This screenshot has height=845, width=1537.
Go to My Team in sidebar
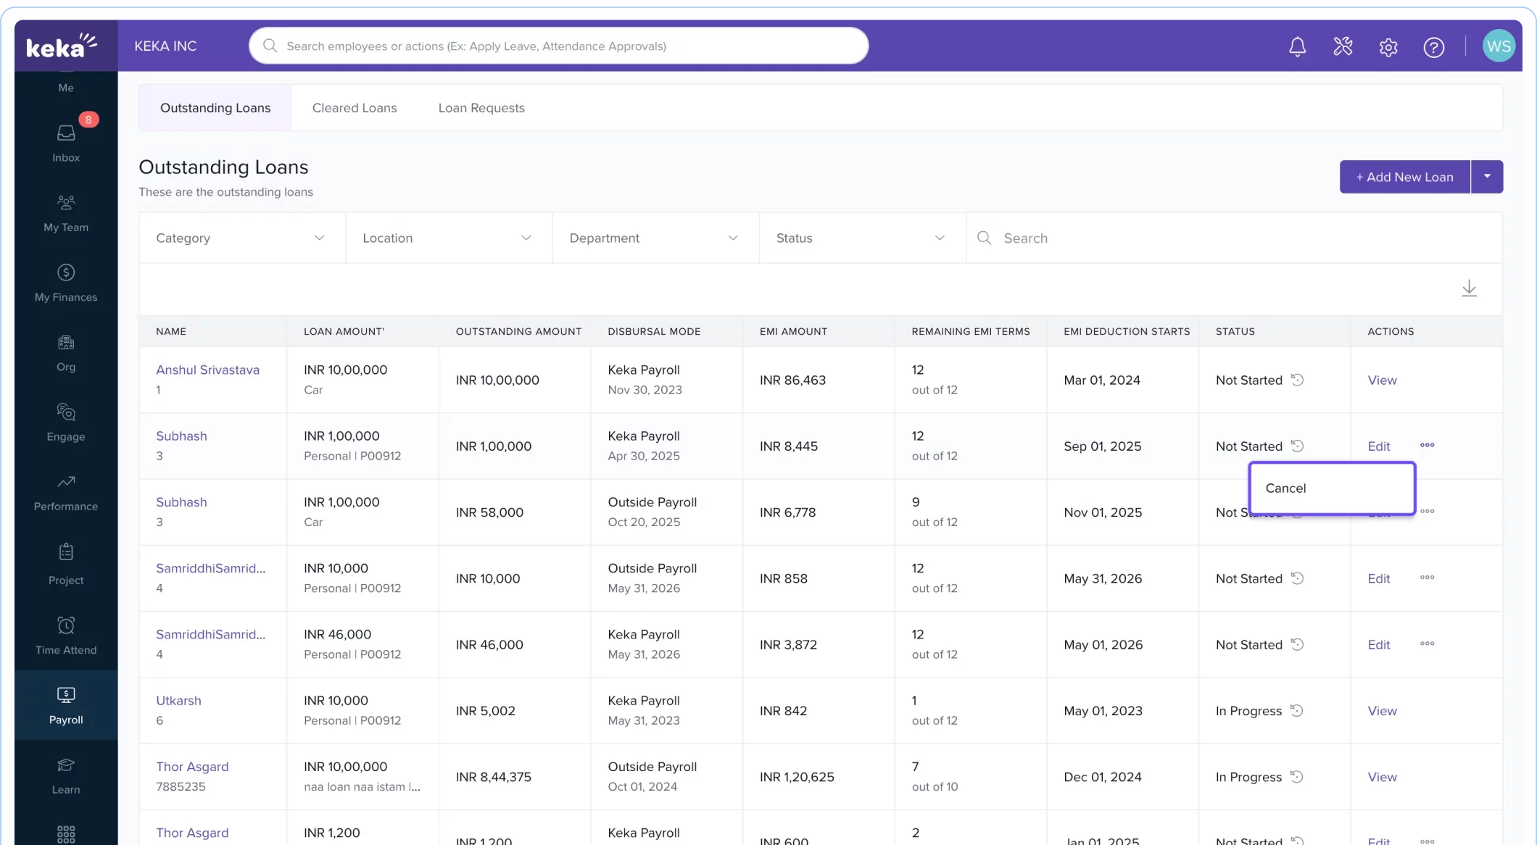point(66,214)
